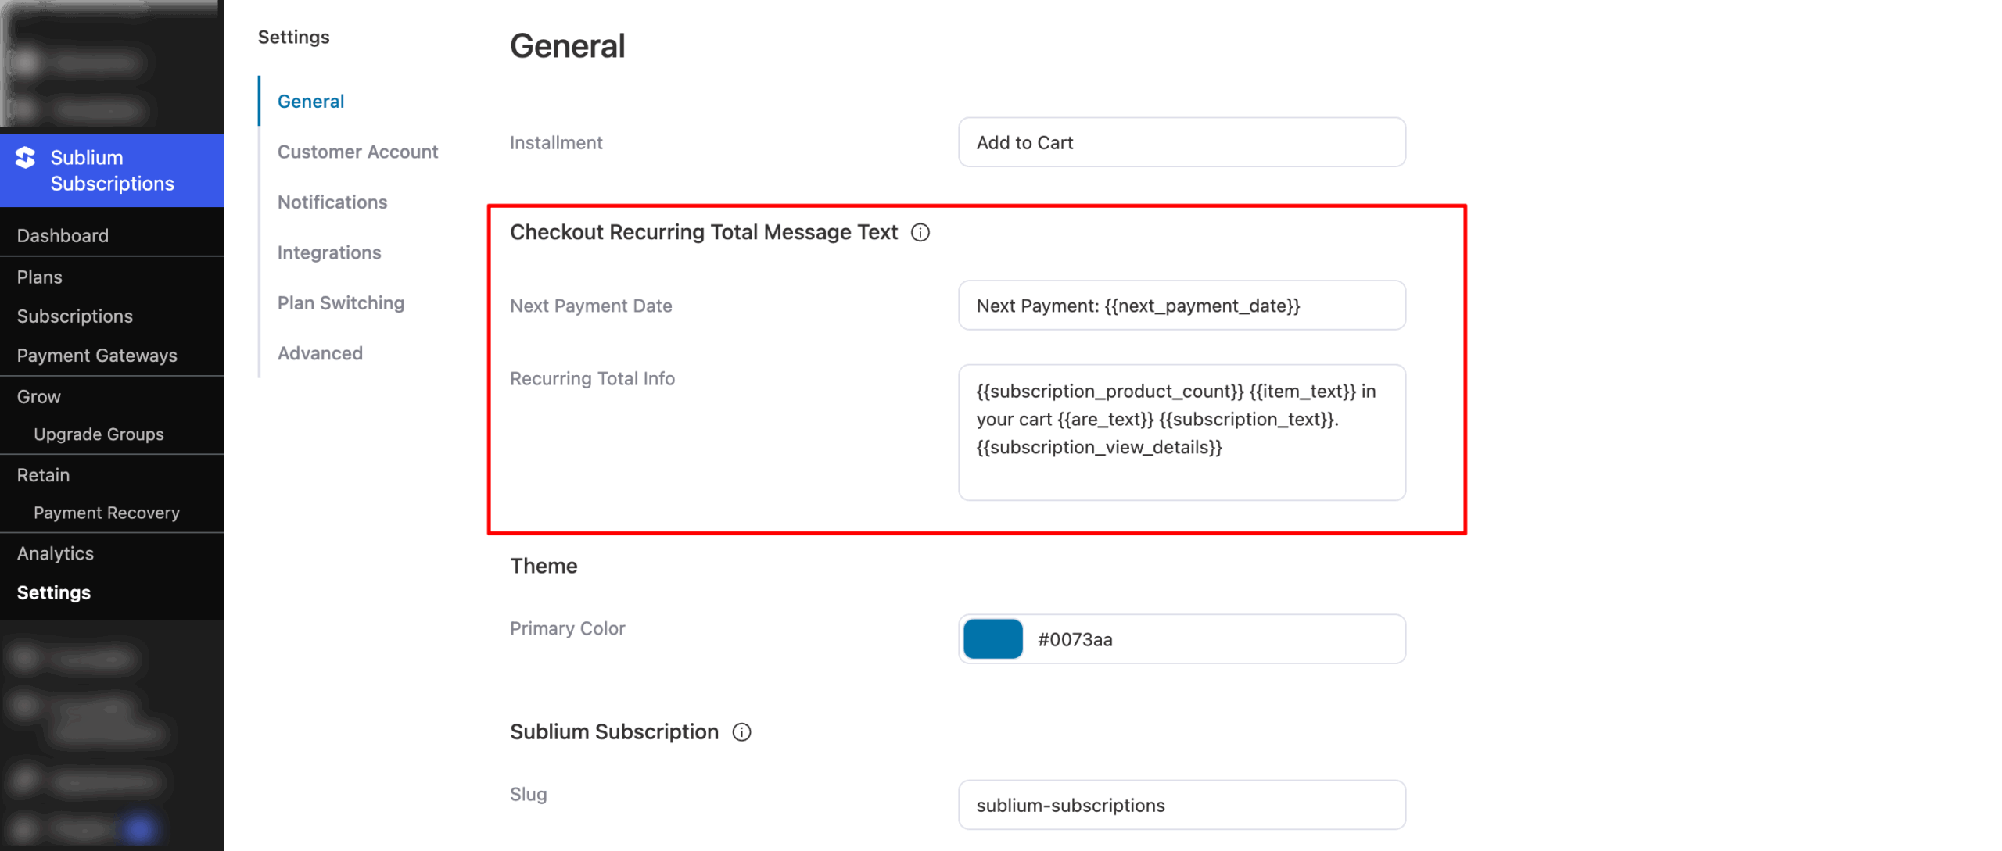The width and height of the screenshot is (2002, 851).
Task: Navigate to Plans in sidebar
Action: point(39,277)
